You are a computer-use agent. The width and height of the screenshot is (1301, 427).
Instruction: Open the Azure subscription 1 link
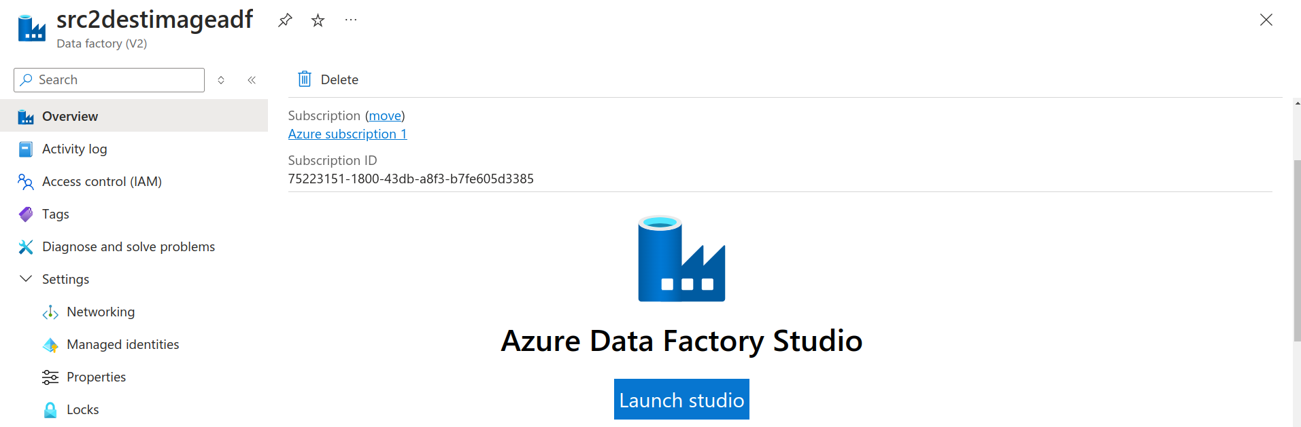pyautogui.click(x=348, y=134)
